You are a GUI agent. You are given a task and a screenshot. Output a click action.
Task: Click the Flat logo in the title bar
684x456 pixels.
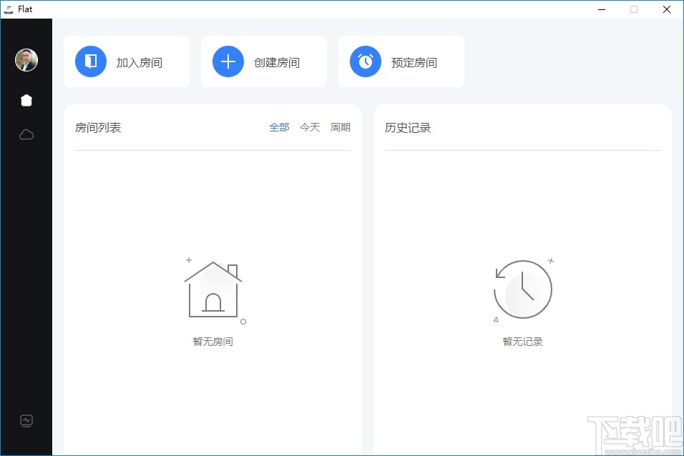tap(10, 9)
